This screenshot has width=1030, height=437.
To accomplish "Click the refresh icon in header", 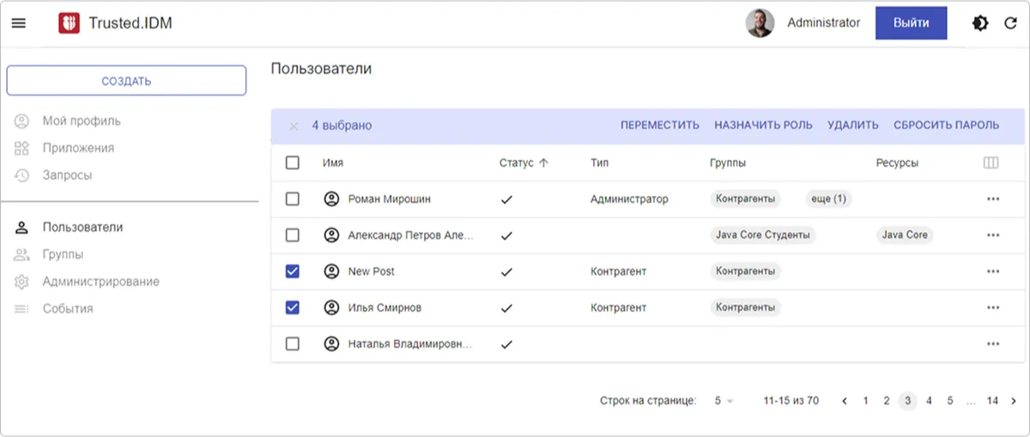I will click(1010, 23).
